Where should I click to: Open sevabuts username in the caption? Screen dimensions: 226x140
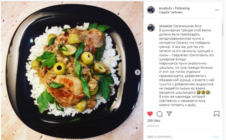pos(166,26)
